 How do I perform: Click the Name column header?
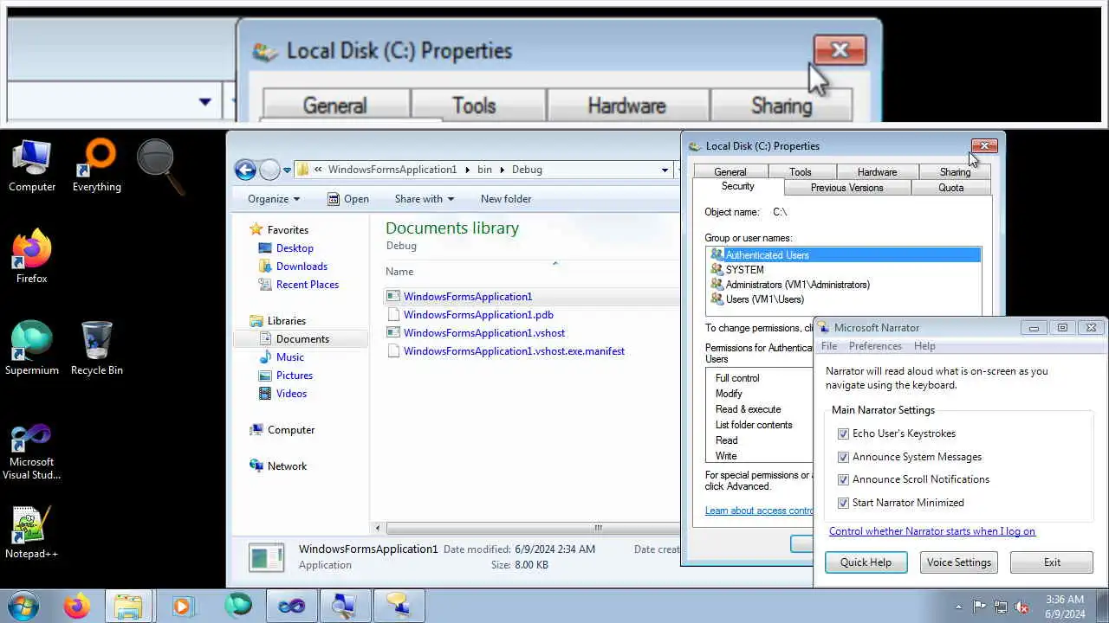[x=399, y=272]
